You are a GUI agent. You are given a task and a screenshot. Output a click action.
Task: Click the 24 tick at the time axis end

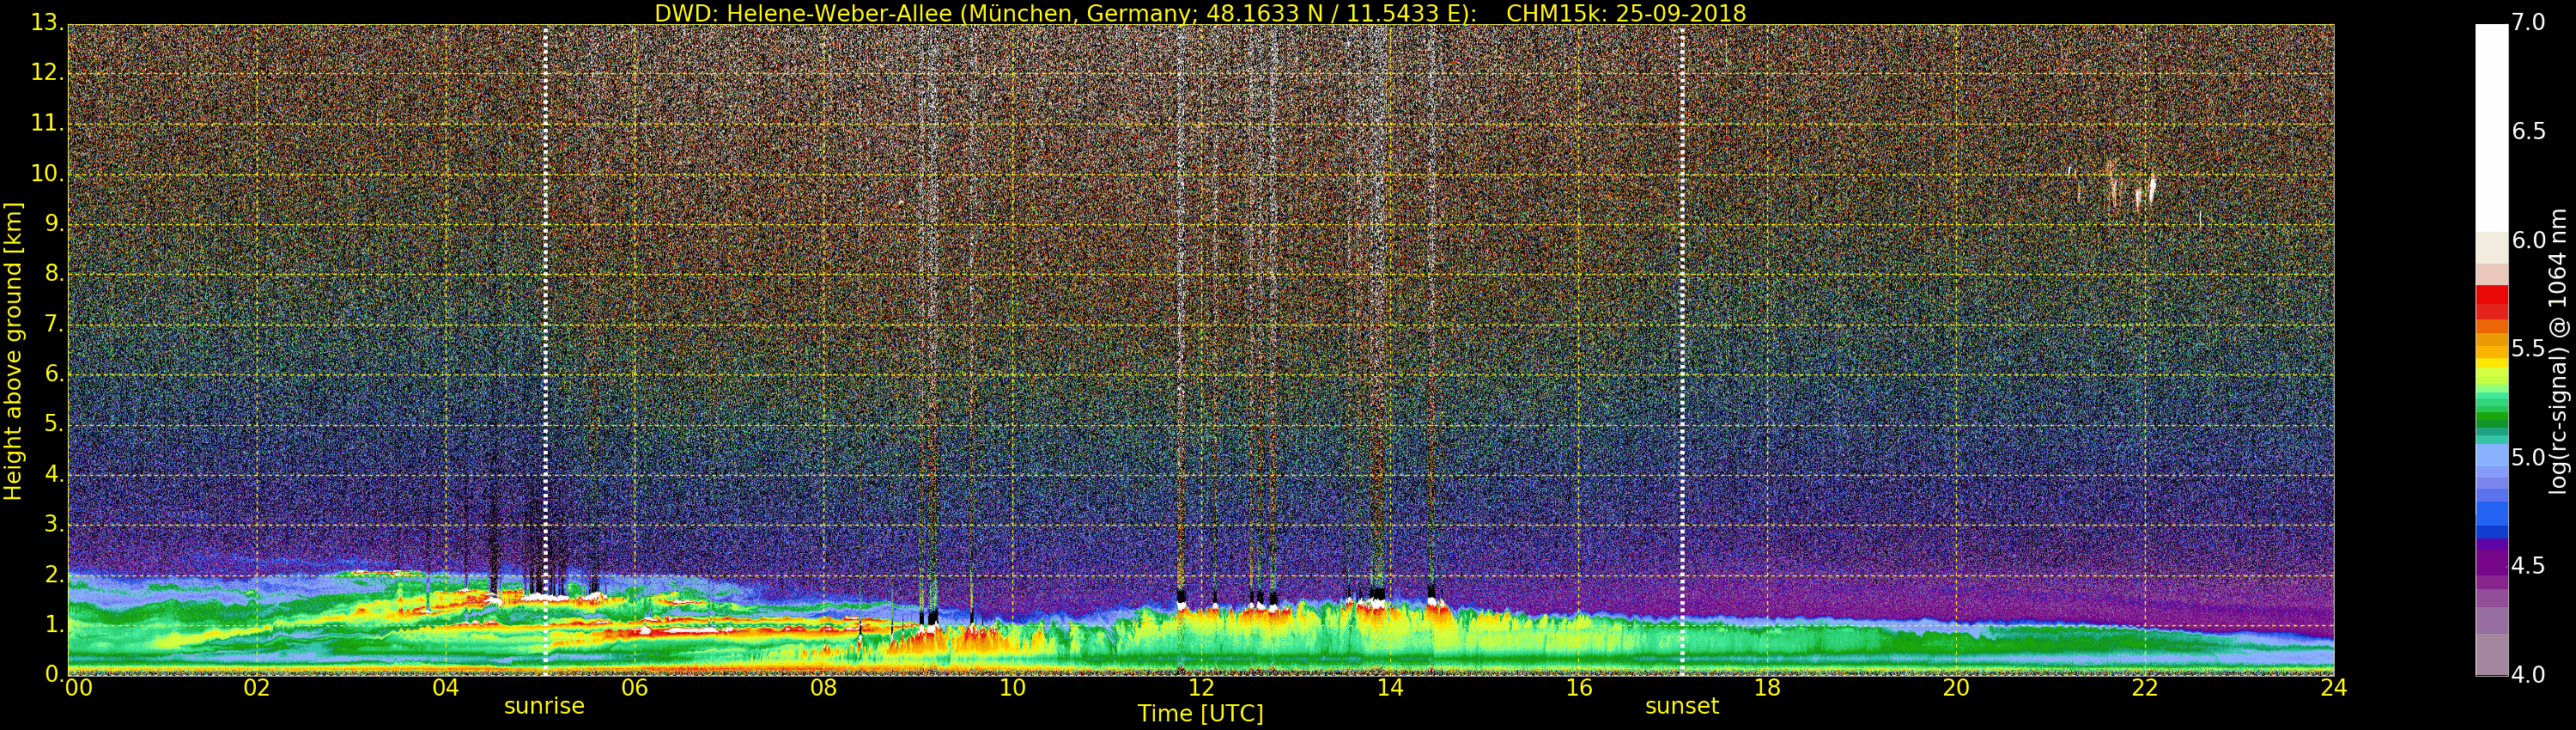pyautogui.click(x=2333, y=688)
